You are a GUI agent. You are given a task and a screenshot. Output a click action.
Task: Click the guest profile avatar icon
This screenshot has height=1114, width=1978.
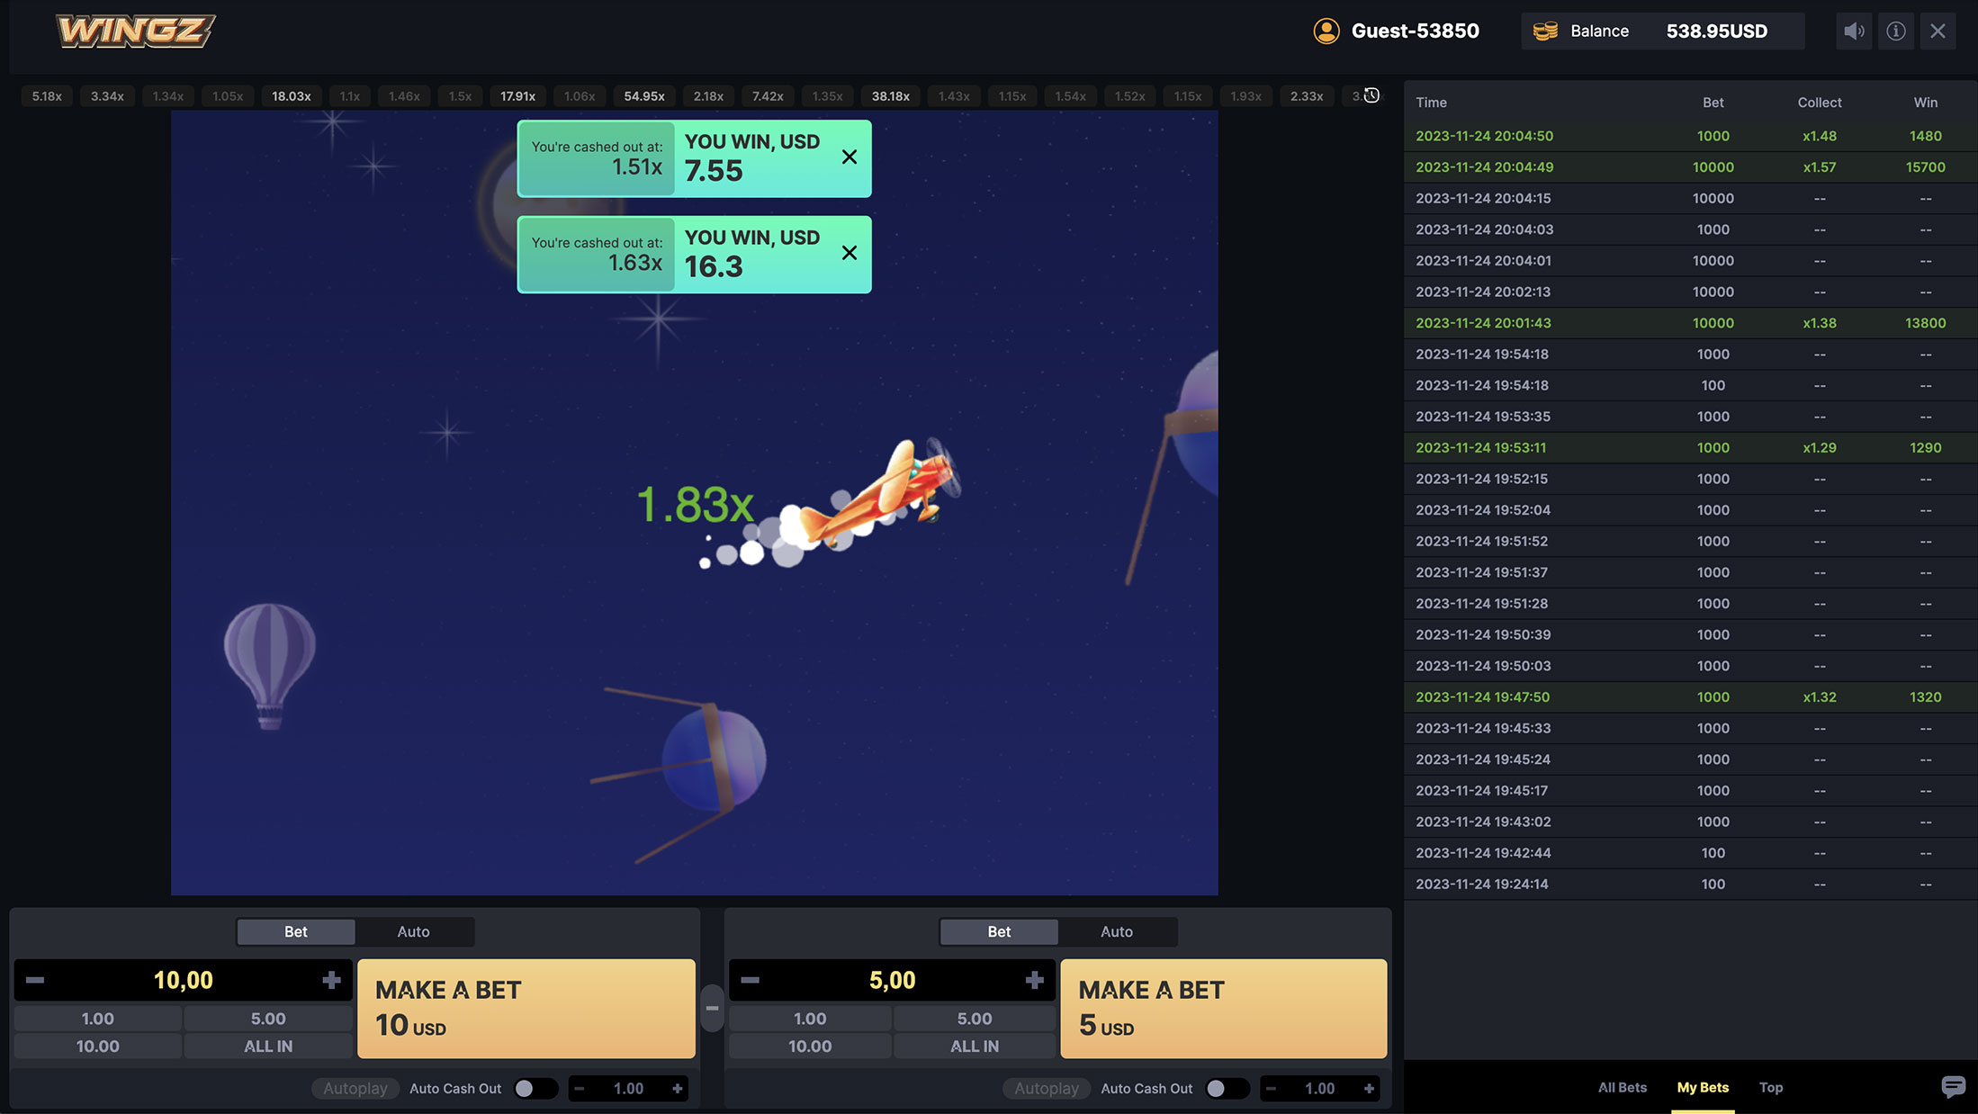1326,31
